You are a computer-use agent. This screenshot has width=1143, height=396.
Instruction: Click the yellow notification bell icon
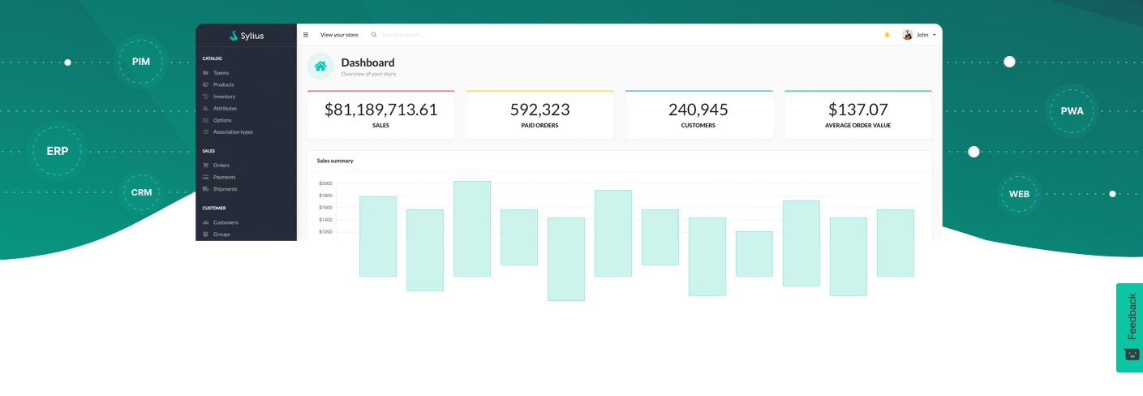(x=887, y=35)
